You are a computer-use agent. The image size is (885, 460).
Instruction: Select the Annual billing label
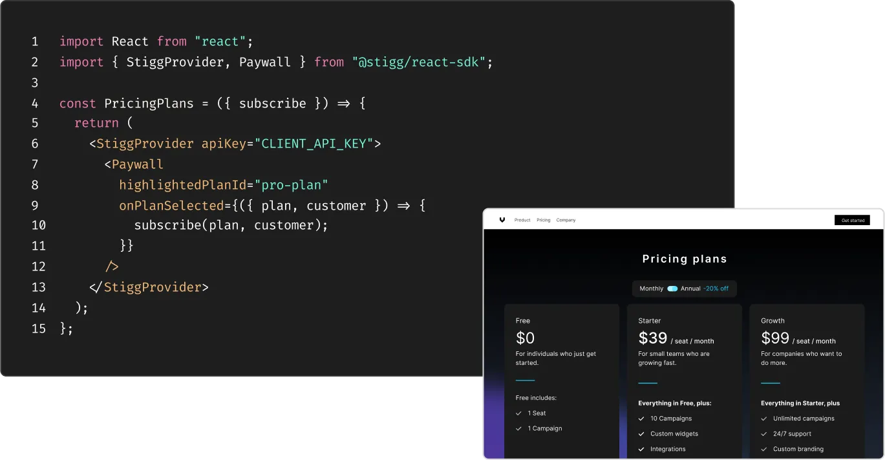690,289
